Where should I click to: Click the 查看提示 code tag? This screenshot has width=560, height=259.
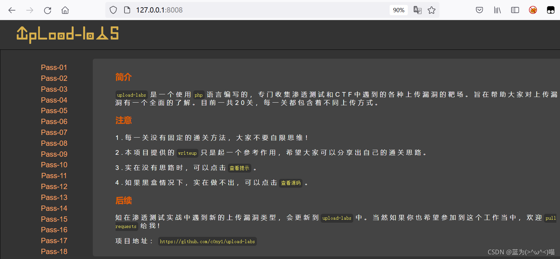point(239,168)
